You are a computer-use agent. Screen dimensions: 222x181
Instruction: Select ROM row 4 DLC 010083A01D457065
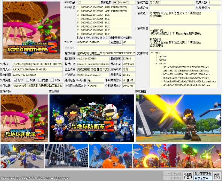[103, 19]
